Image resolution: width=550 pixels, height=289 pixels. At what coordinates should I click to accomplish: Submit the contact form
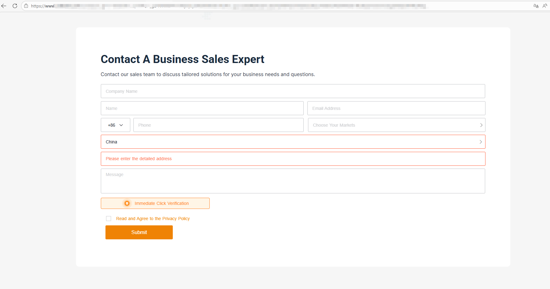tap(139, 232)
